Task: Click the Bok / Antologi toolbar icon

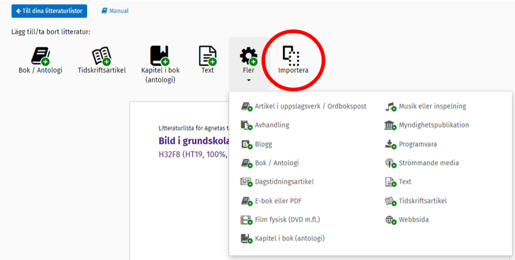Action: pyautogui.click(x=41, y=56)
